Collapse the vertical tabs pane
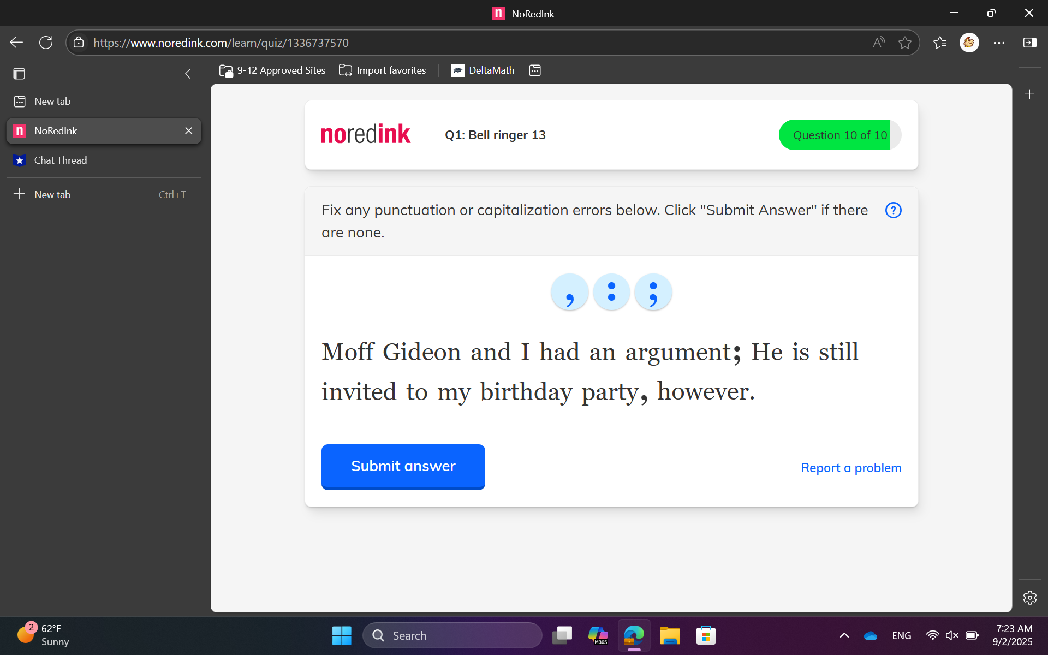 coord(188,73)
